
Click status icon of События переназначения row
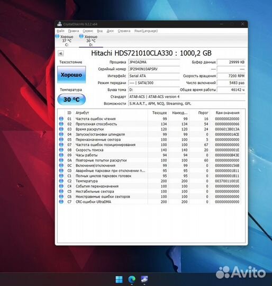[x=61, y=186]
